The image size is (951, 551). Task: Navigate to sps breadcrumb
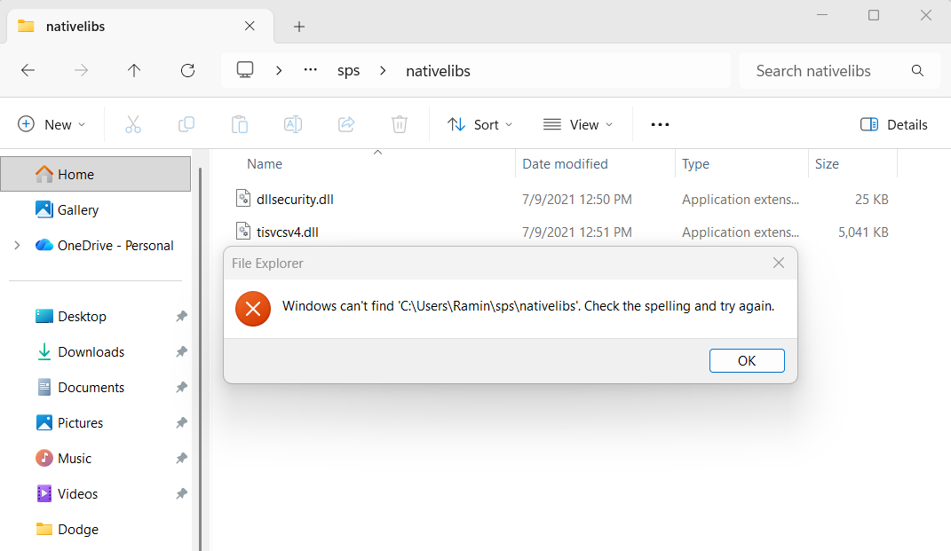point(349,71)
